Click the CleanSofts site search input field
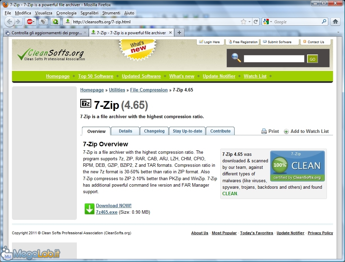This screenshot has height=262, width=345. (274, 59)
